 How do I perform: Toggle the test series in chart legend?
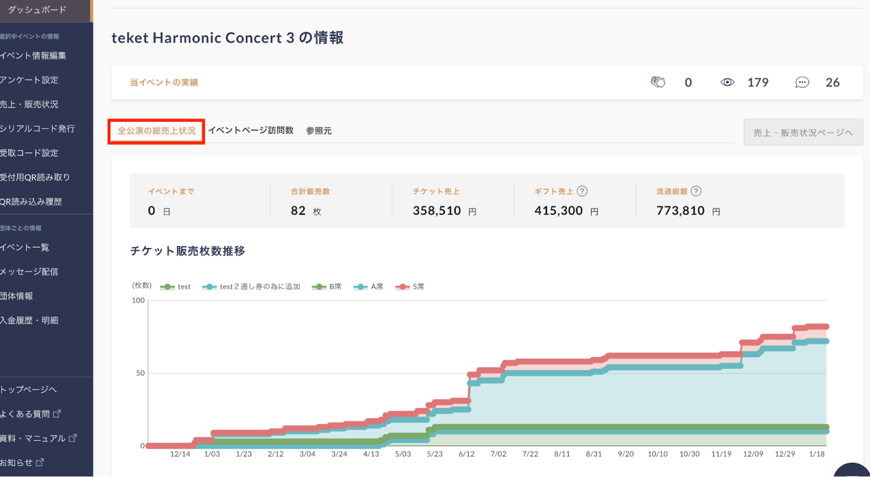(175, 287)
